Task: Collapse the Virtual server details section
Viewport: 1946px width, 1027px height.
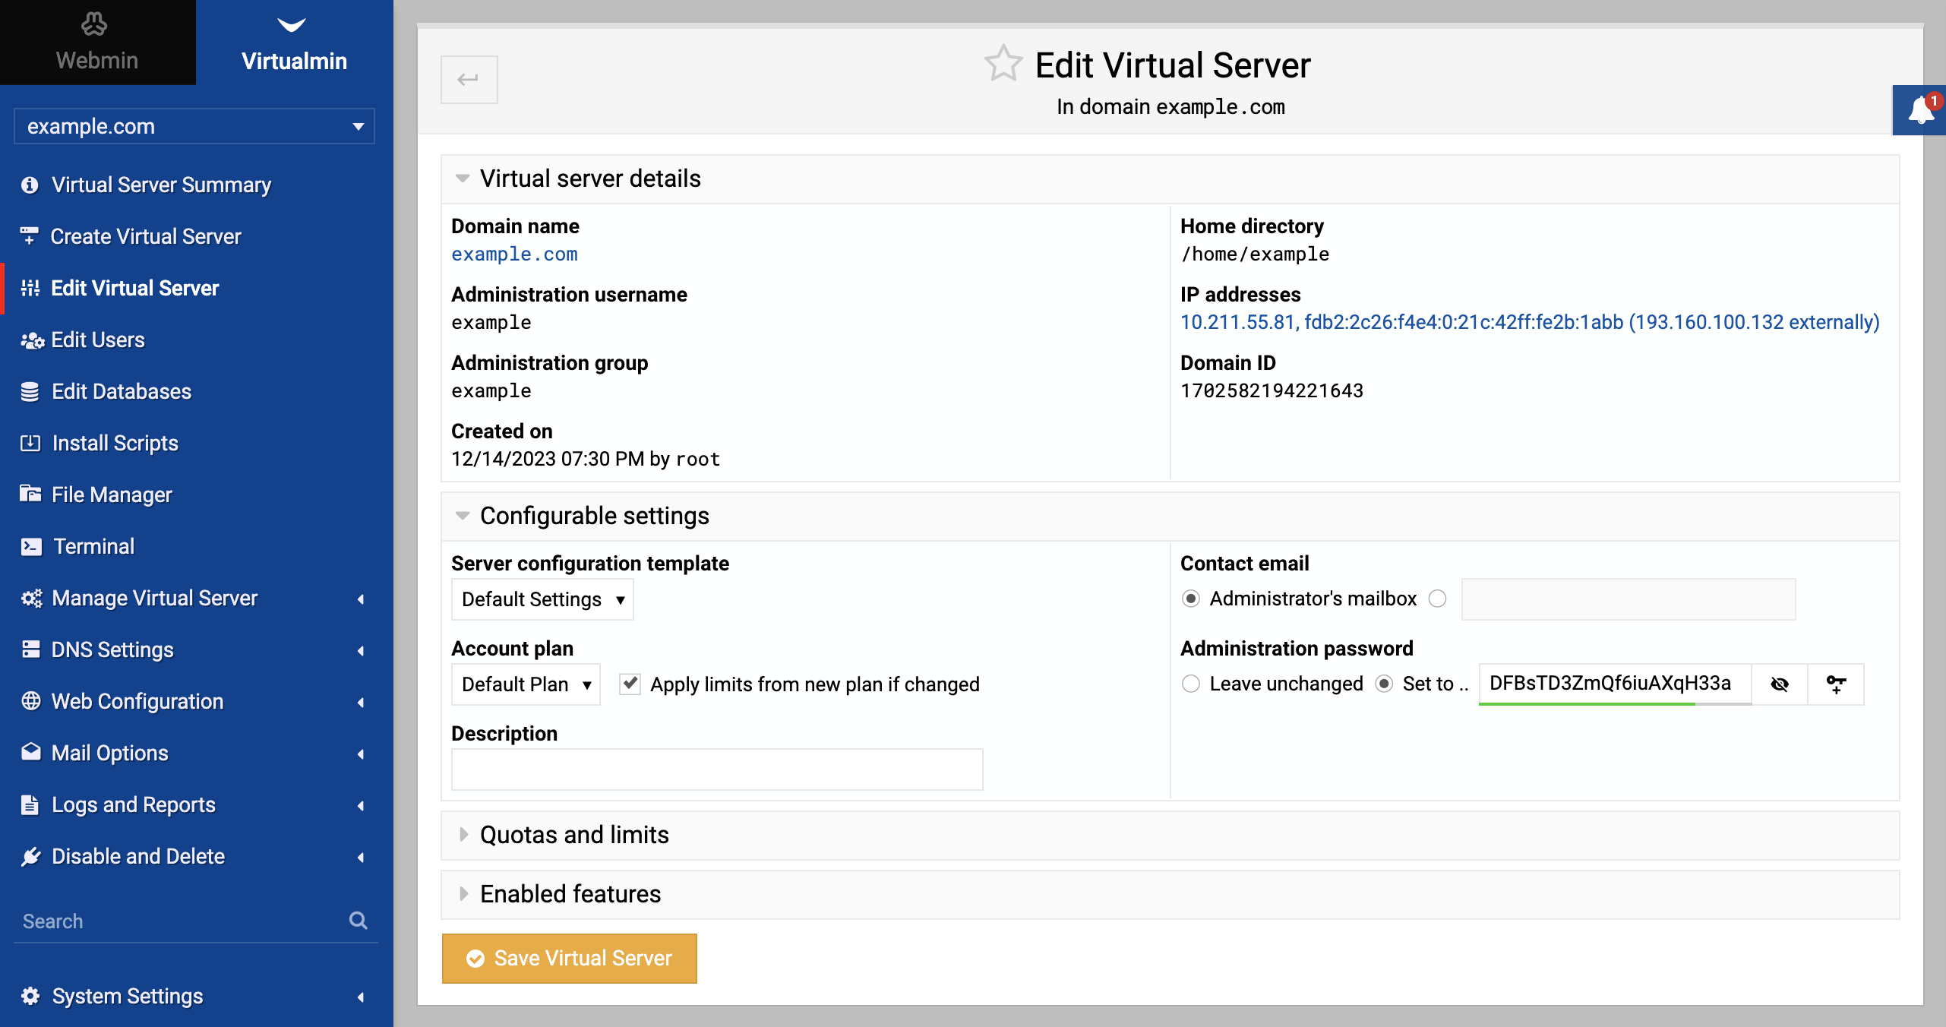Action: tap(463, 179)
